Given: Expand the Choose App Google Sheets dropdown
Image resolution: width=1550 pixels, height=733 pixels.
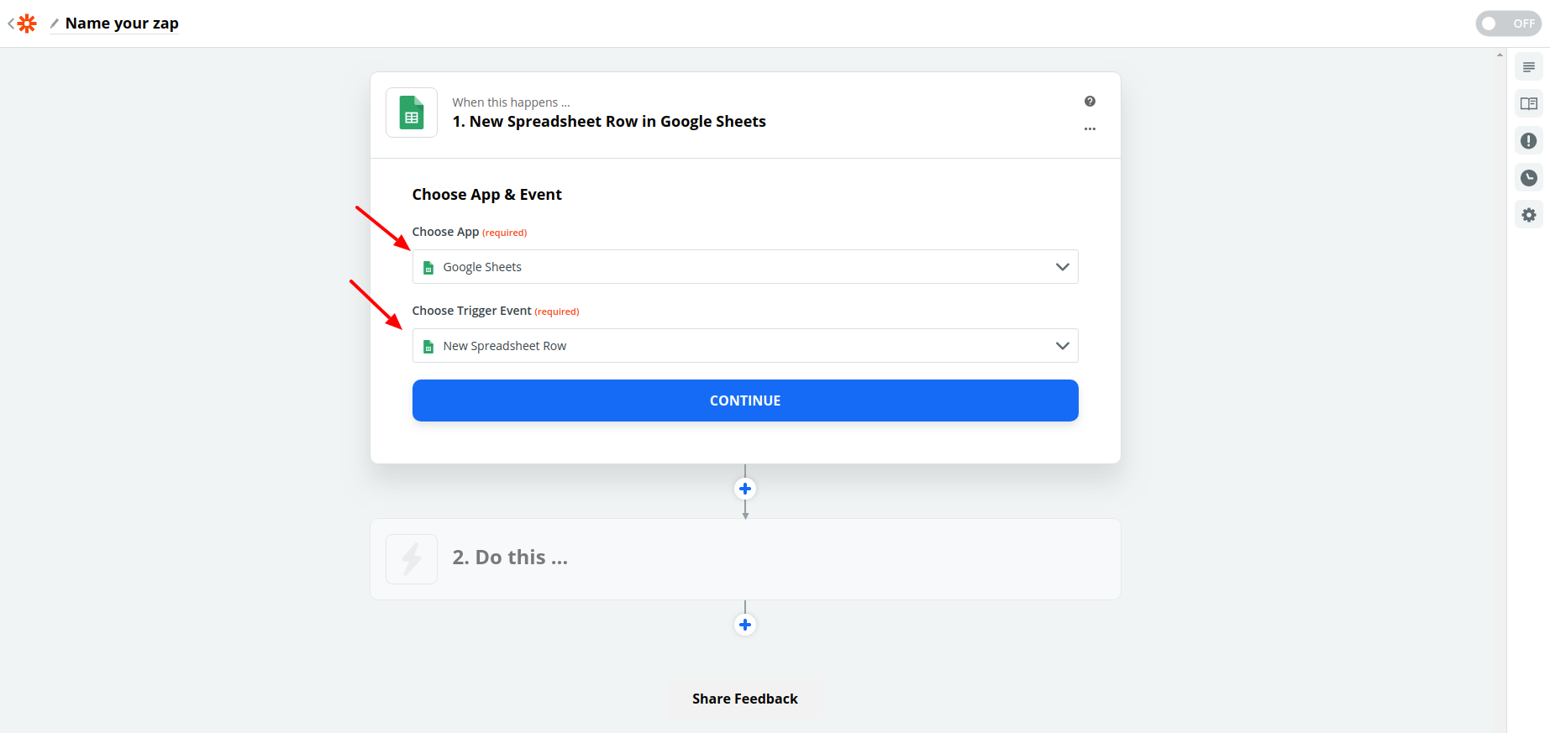Looking at the screenshot, I should pos(745,267).
